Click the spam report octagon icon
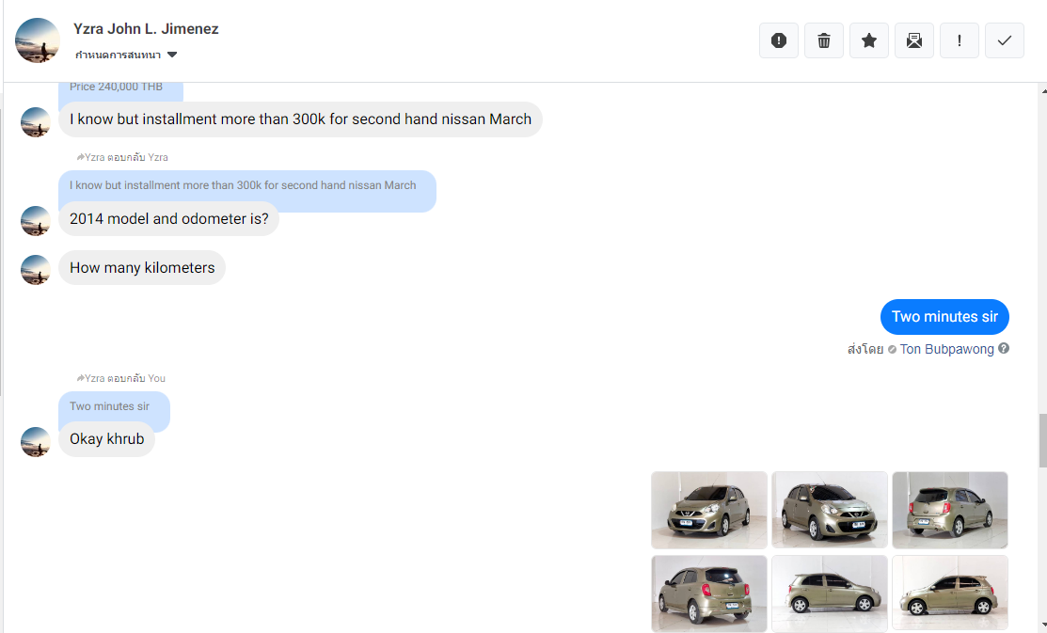Image resolution: width=1047 pixels, height=633 pixels. point(779,40)
